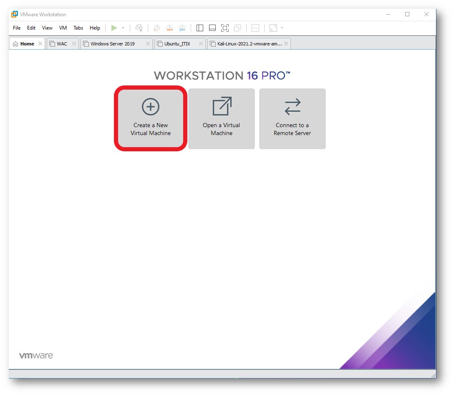Close the Kali-Linux tab
This screenshot has width=454, height=396.
286,43
